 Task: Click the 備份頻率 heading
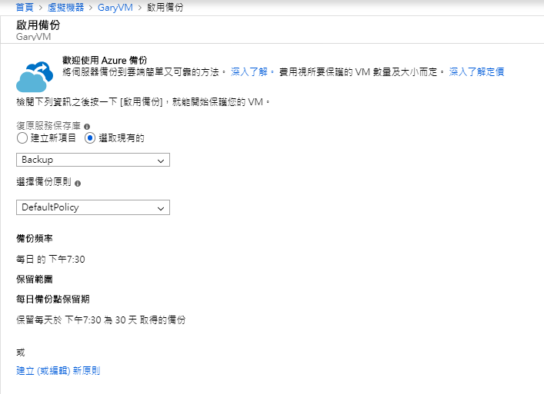(x=35, y=238)
